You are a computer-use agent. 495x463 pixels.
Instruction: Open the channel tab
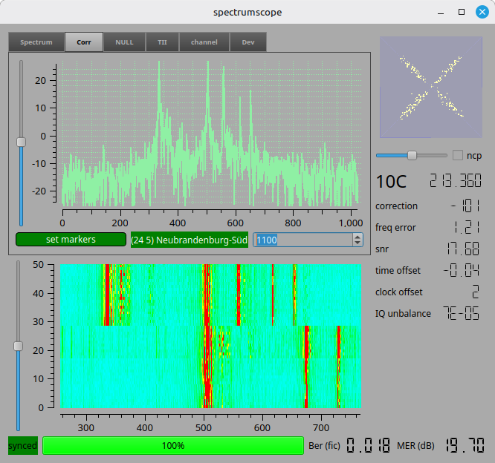tap(204, 42)
